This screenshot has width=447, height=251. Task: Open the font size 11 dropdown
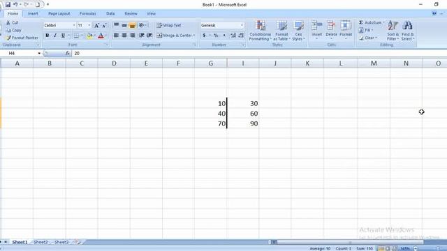(89, 25)
